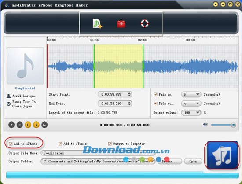Click the green selection end marker

tap(143, 66)
